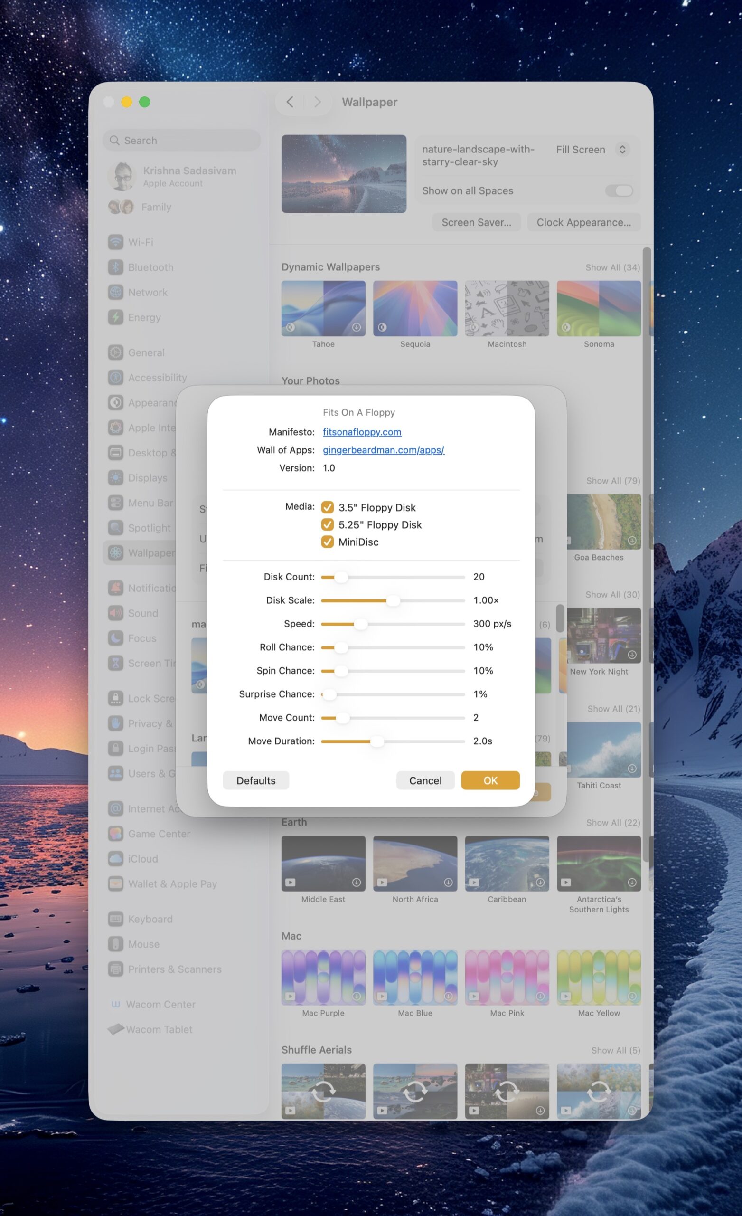Show all 30 wallpapers above New York Night
Screen dimensions: 742x1216
[613, 595]
